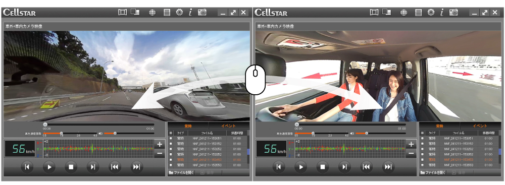505x185 pixels.
Task: Click the plus zoom button beside the left G-sensor graph
Action: click(x=160, y=145)
